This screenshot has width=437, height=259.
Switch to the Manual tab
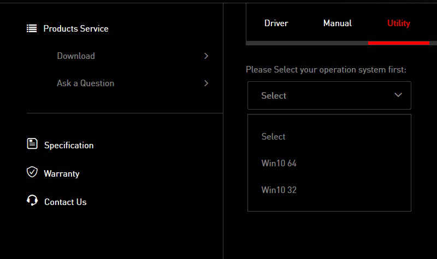point(337,23)
